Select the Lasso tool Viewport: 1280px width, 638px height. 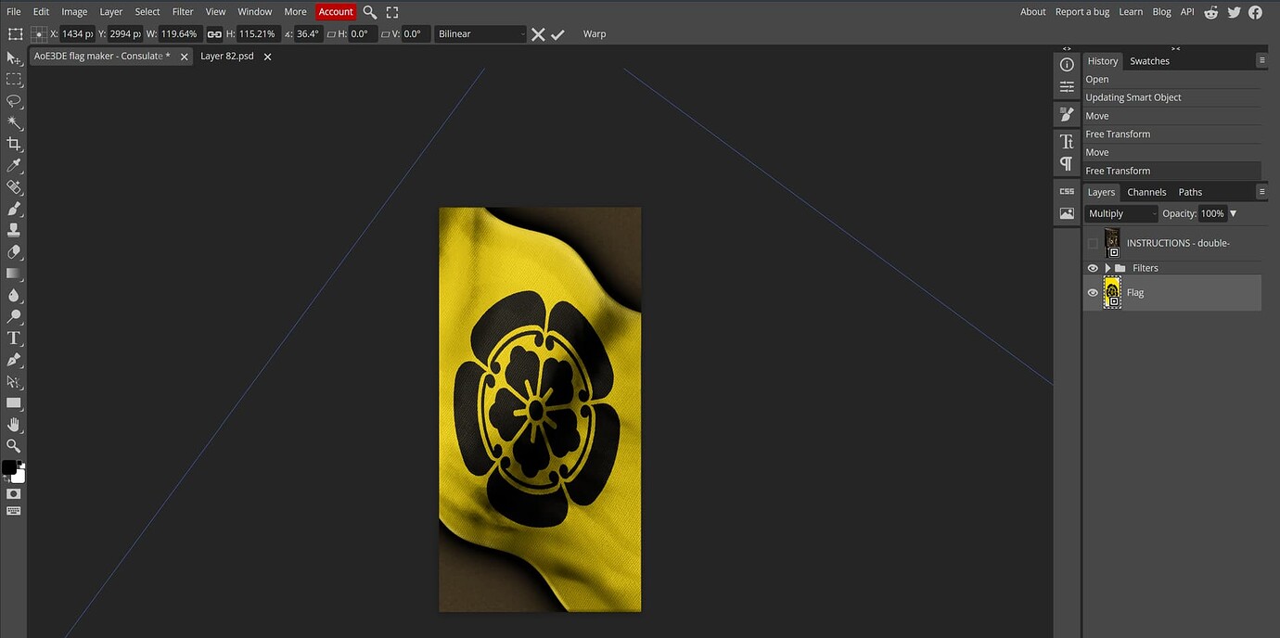click(x=14, y=101)
